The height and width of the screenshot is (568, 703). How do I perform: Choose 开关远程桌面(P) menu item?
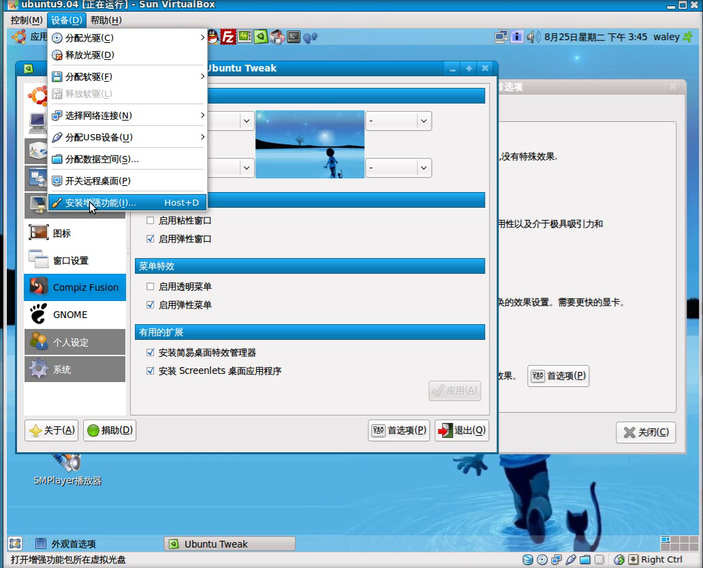coord(127,180)
